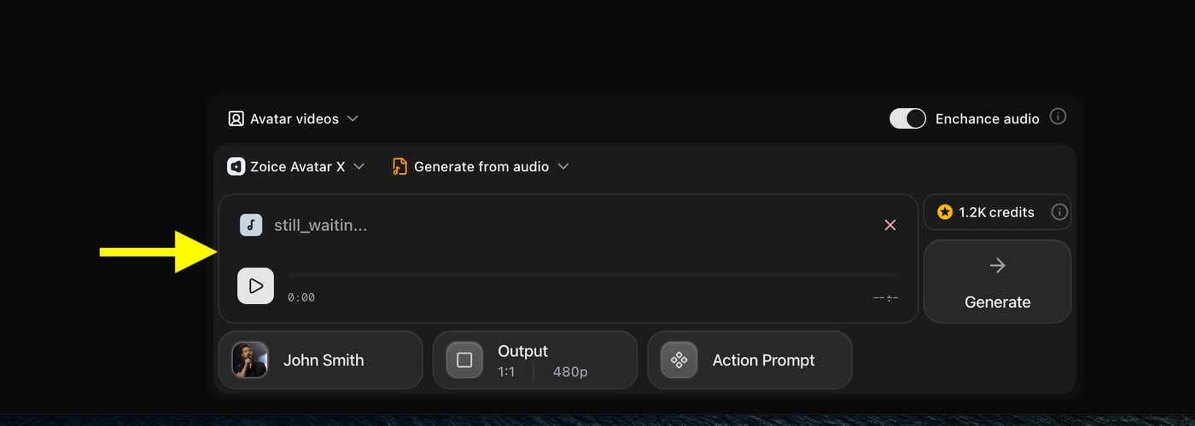
Task: Click the gold star credits icon
Action: point(945,212)
